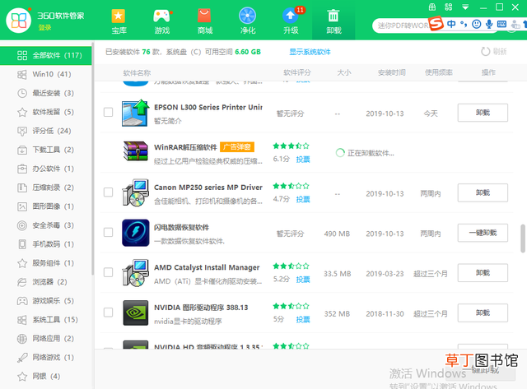Viewport: 527px width, 389px height.
Task: Select 评分低 (24) category
Action: [46, 131]
